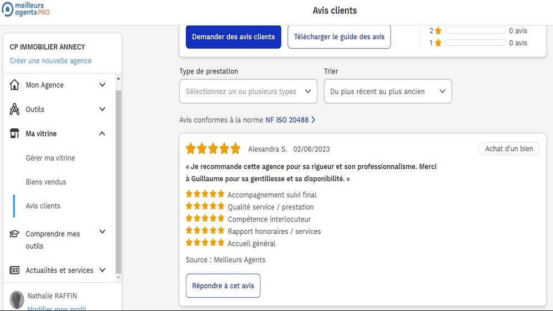Click the Meilleurs Agents PRO logo

[26, 9]
